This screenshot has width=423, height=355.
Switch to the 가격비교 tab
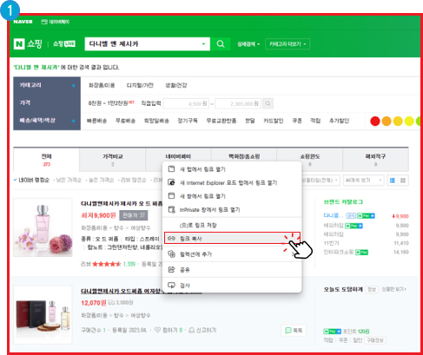(x=112, y=160)
